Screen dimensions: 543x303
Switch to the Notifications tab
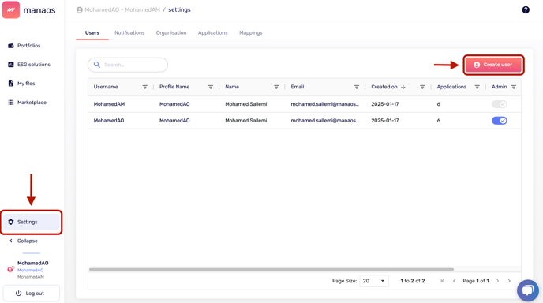(129, 32)
